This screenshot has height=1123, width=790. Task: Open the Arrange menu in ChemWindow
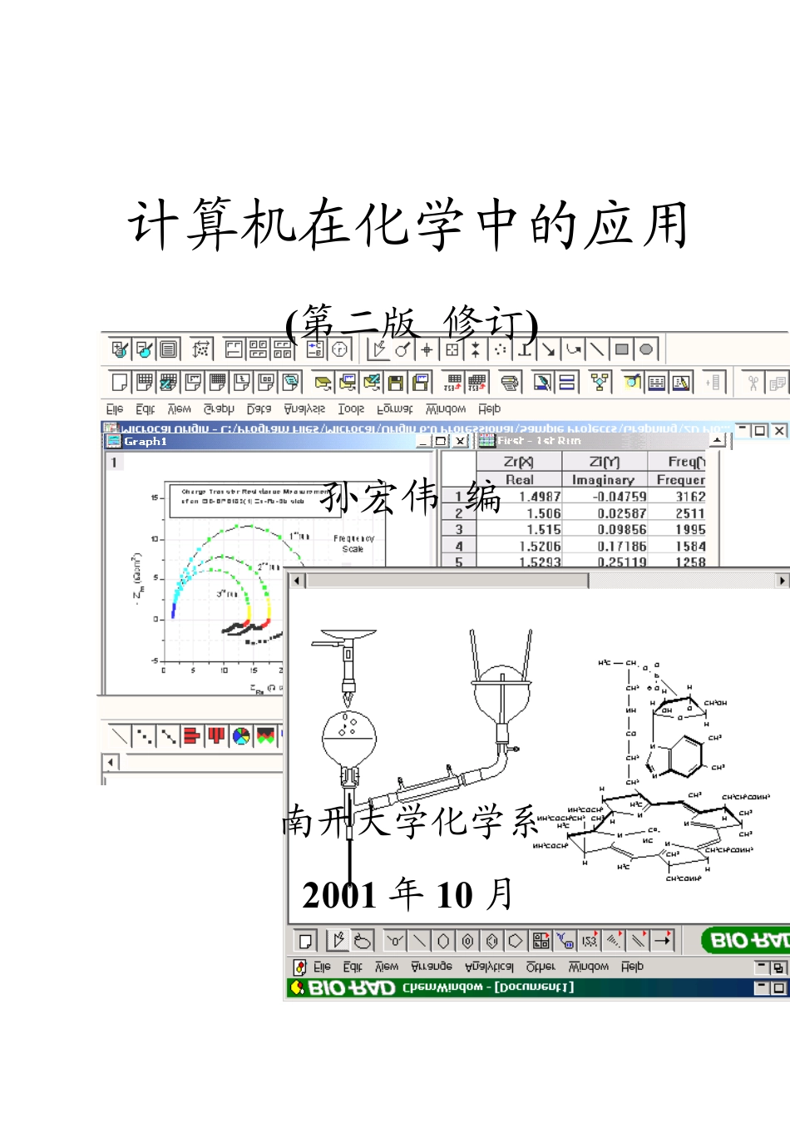coord(432,967)
